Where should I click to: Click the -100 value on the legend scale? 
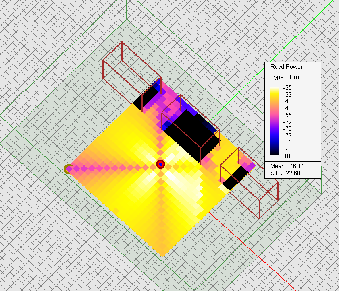289,156
